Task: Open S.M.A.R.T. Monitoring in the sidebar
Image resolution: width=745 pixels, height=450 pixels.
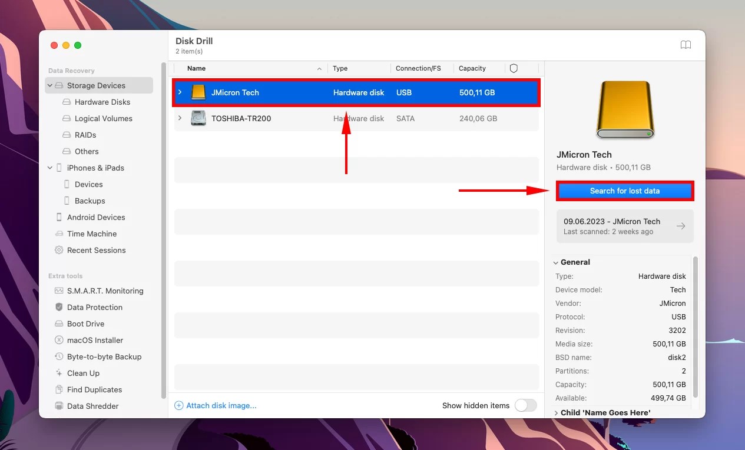Action: pos(107,291)
